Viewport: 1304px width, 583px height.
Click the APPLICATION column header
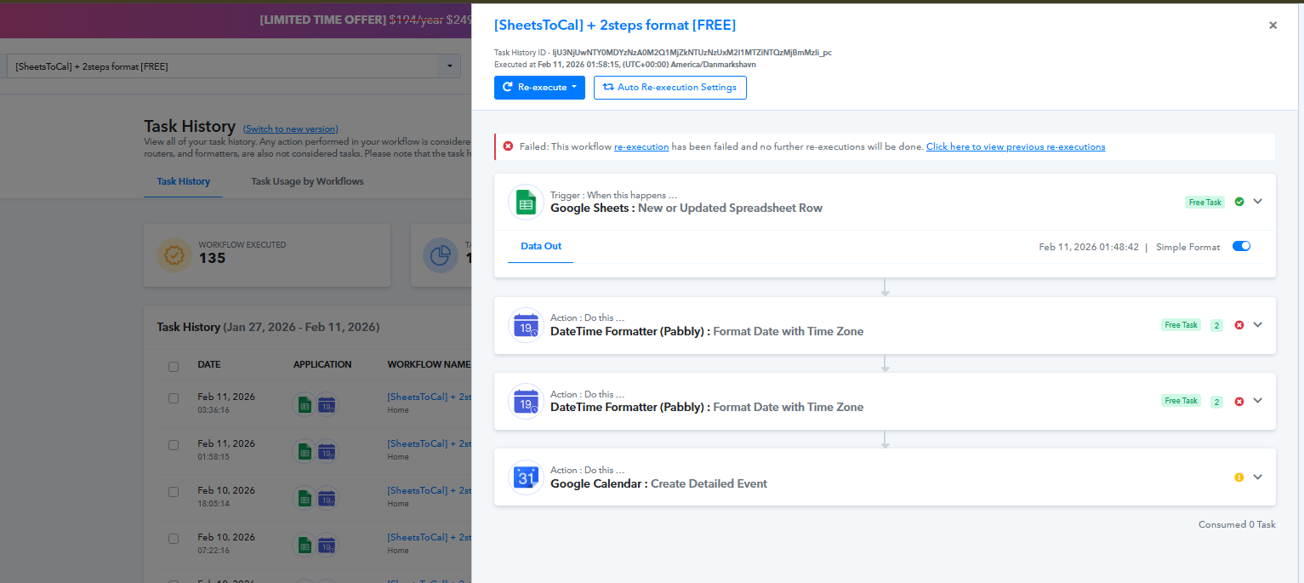tap(322, 364)
